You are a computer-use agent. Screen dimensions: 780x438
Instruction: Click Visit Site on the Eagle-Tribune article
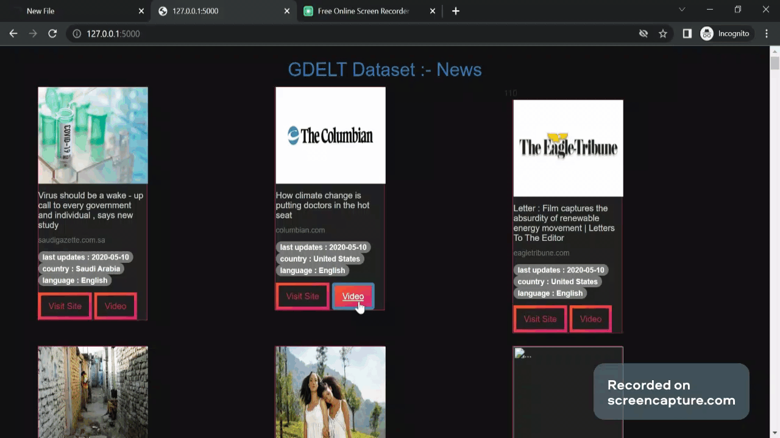(540, 319)
